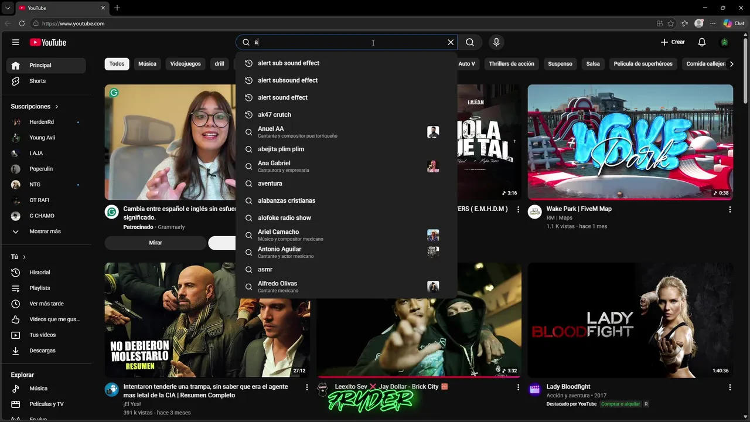This screenshot has width=750, height=422.
Task: Open the browser tab list dropdown
Action: (8, 8)
